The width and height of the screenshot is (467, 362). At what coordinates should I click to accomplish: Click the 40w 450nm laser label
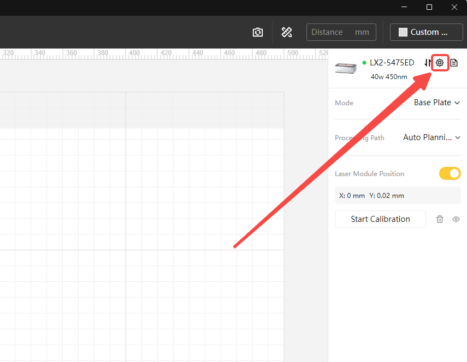tap(389, 77)
